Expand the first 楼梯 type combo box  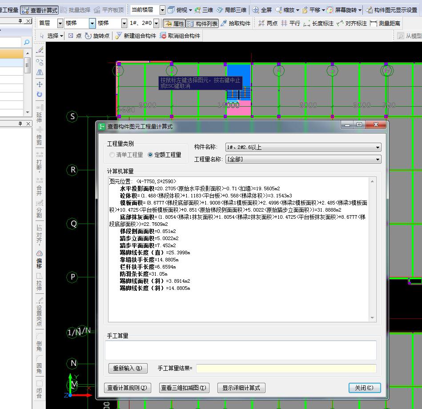(92, 24)
